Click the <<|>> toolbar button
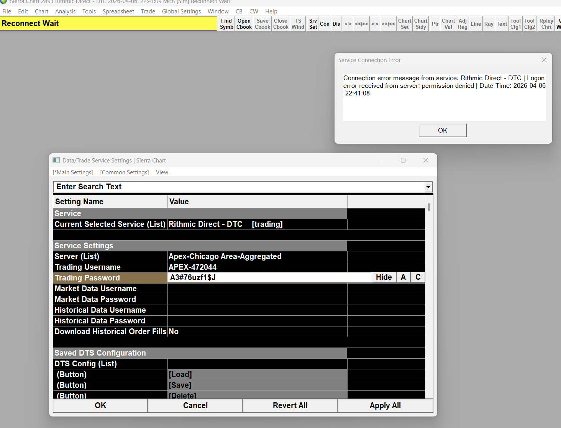Screen dimensions: 561x428 pos(361,24)
